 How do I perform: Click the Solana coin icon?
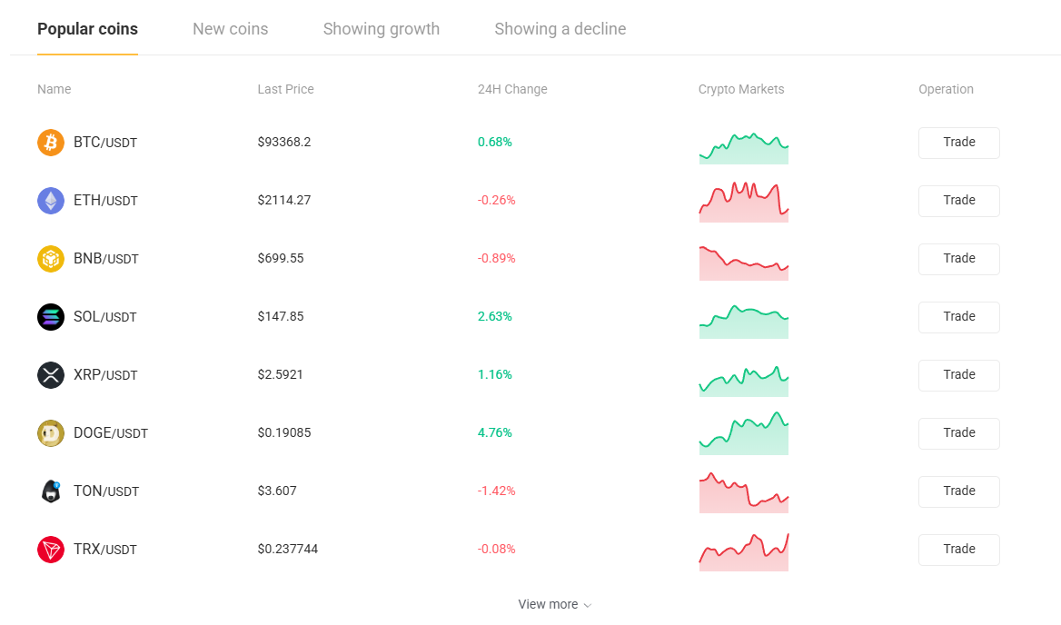tap(51, 317)
